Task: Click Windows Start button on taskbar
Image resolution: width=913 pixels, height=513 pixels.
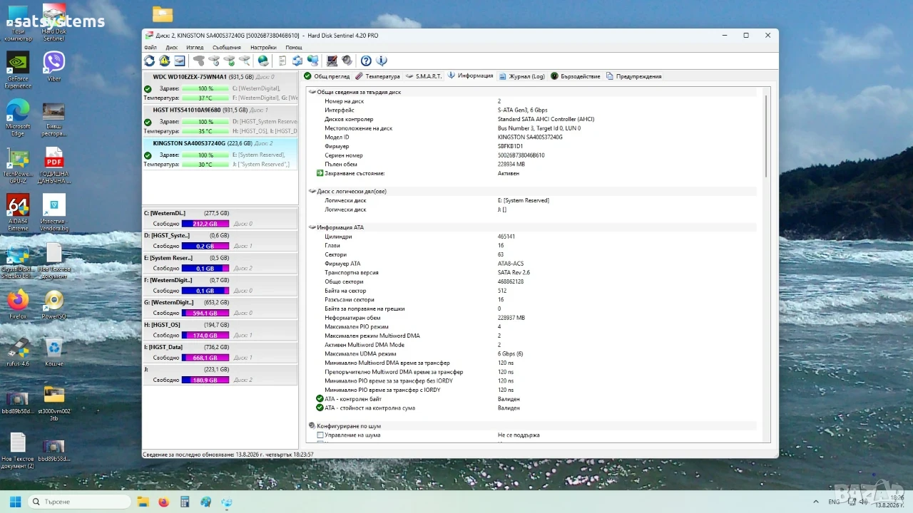Action: click(15, 502)
